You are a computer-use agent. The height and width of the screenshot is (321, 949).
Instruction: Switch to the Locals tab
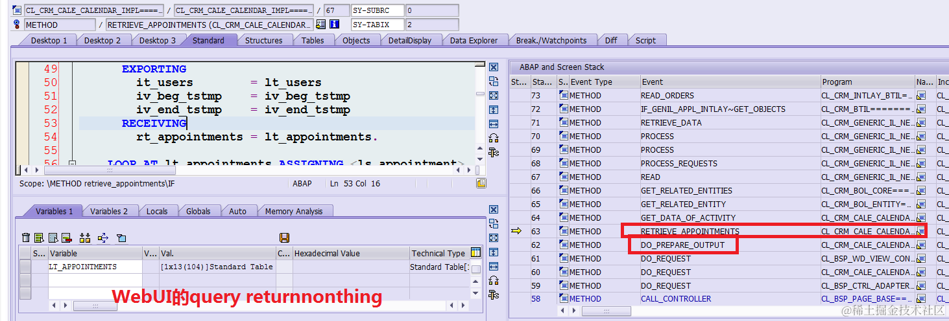click(x=157, y=211)
